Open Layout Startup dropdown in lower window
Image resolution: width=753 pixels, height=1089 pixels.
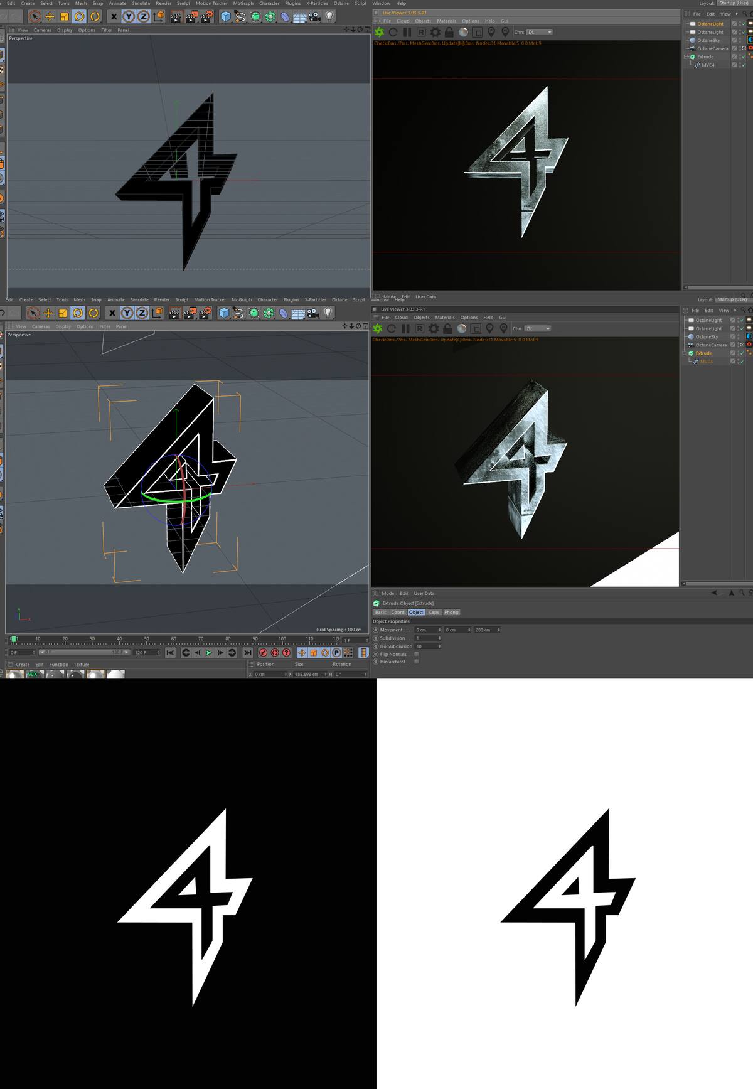[x=733, y=299]
